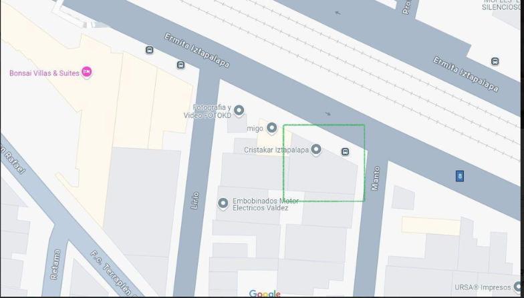This screenshot has height=298, width=524.
Task: Click the Lirio street name label
Action: (x=195, y=200)
